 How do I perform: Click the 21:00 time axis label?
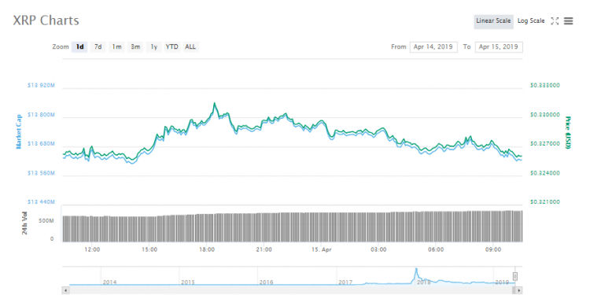click(264, 249)
